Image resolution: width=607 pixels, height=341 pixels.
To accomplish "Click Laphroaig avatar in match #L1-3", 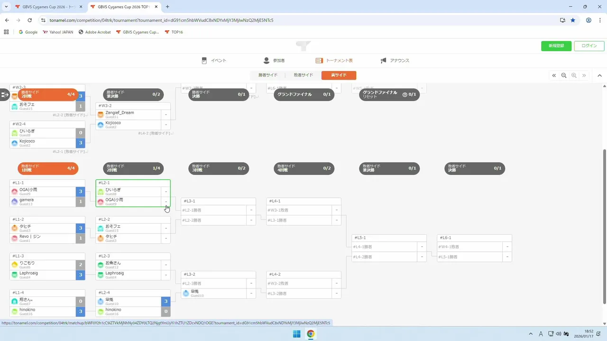I will (15, 275).
